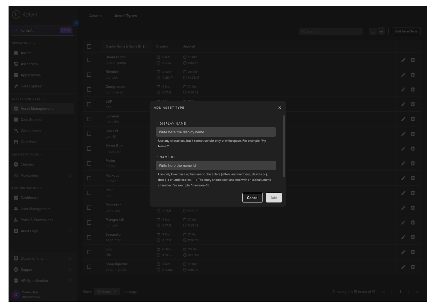The height and width of the screenshot is (308, 436).
Task: Click the delete trash icon for Blender row
Action: (x=413, y=75)
